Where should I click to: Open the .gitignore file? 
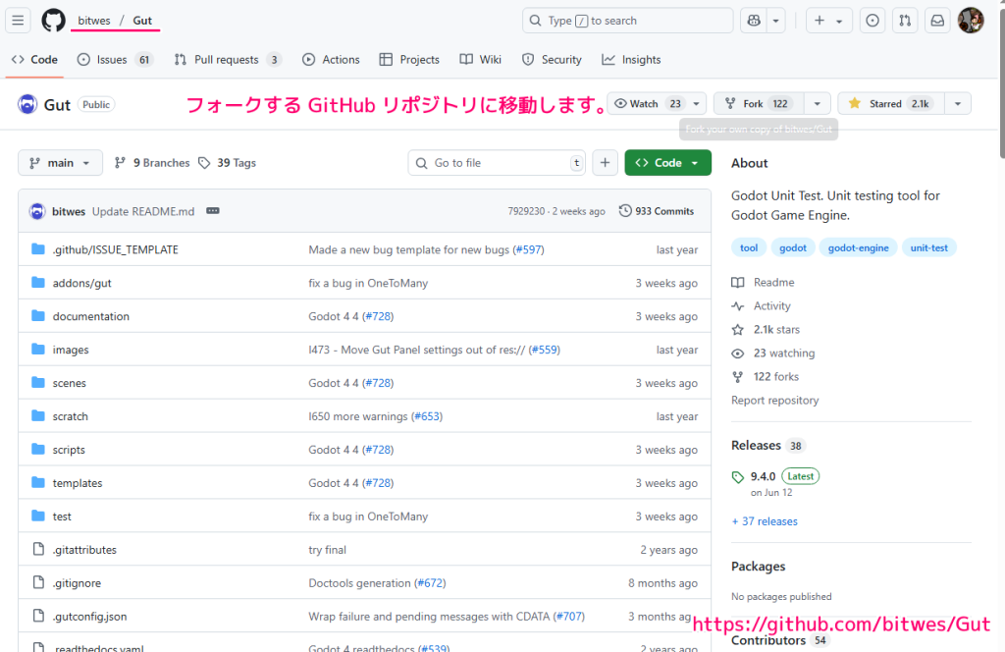77,582
